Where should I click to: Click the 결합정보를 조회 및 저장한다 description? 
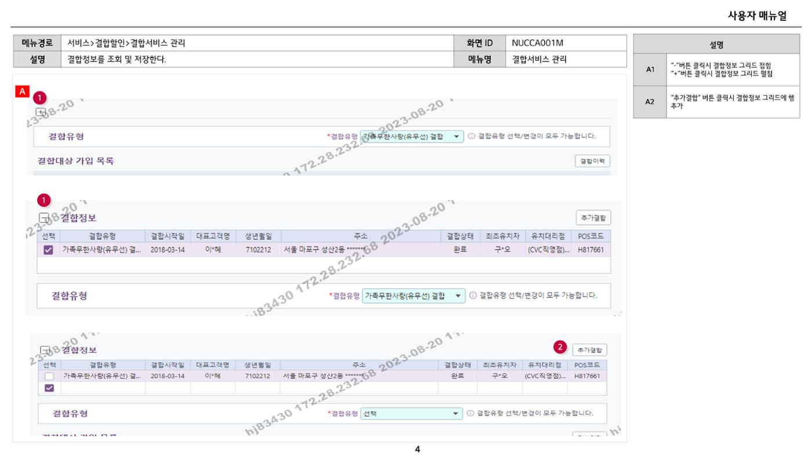[x=117, y=59]
